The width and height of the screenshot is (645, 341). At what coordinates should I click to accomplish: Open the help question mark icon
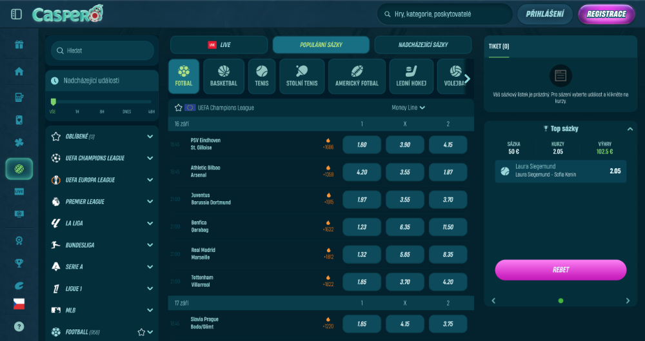click(x=19, y=326)
